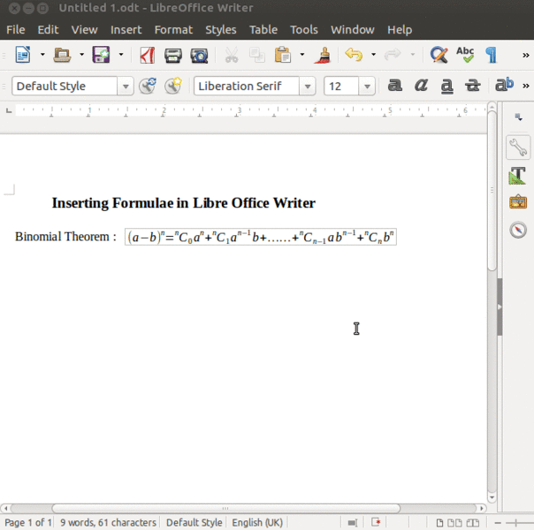Click the horizontal scrollbar thumb
The height and width of the screenshot is (530, 534).
(x=225, y=509)
